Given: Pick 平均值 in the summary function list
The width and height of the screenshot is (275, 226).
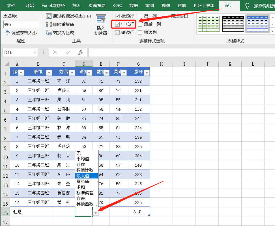Looking at the screenshot, I should [x=83, y=159].
